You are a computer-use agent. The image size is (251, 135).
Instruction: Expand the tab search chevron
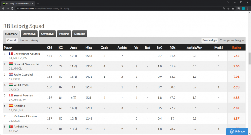pos(228,2)
